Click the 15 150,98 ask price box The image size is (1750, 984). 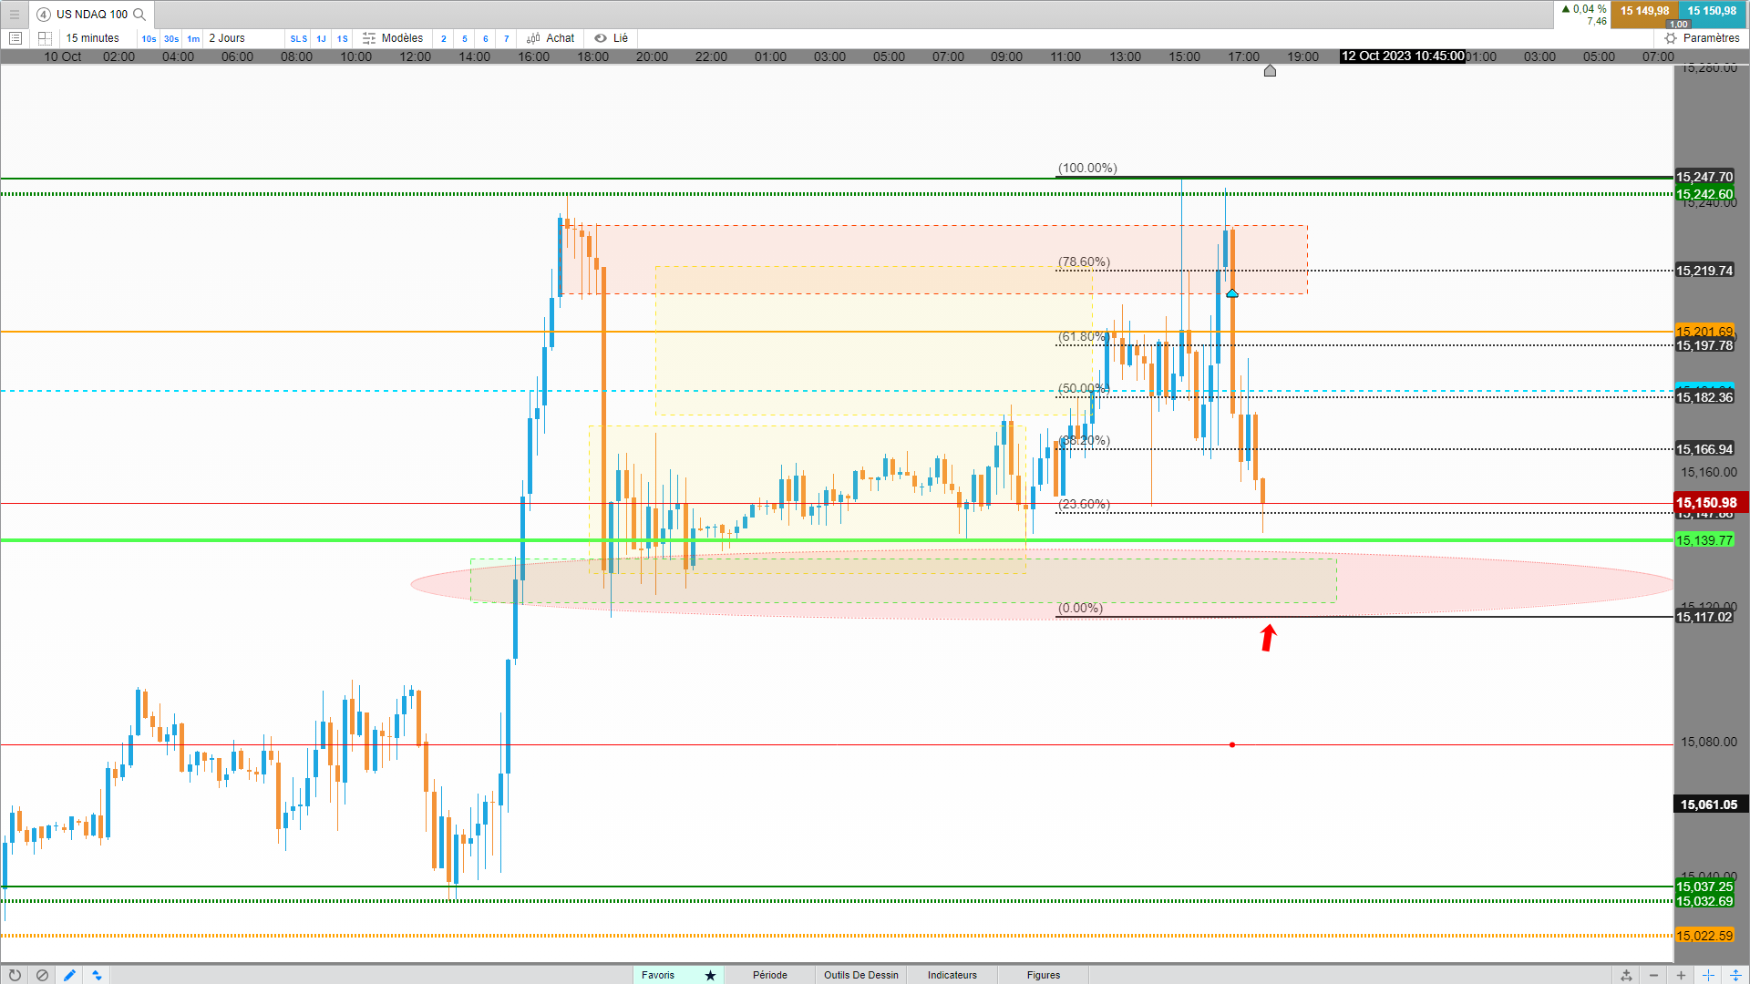pyautogui.click(x=1711, y=12)
